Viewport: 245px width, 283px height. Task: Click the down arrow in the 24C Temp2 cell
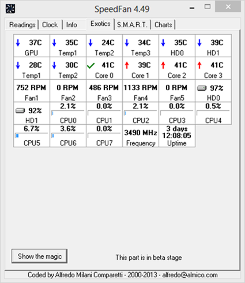(x=91, y=43)
